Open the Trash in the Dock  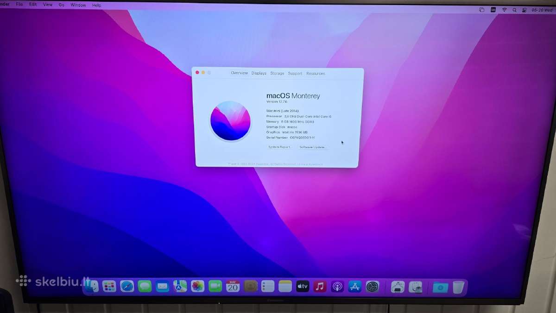click(x=458, y=287)
